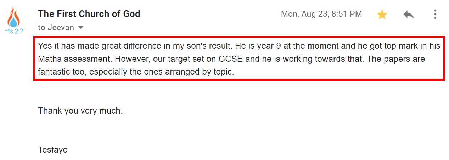Open the three-dot More options menu

tap(435, 14)
